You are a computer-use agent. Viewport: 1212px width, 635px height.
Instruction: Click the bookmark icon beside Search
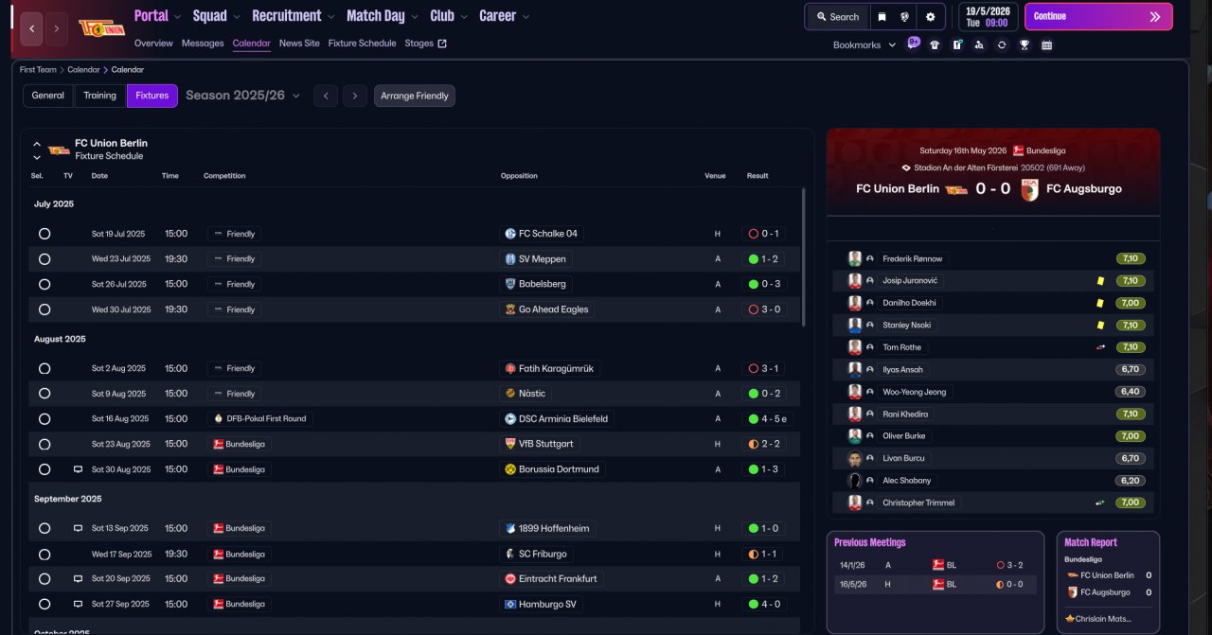[x=882, y=16]
